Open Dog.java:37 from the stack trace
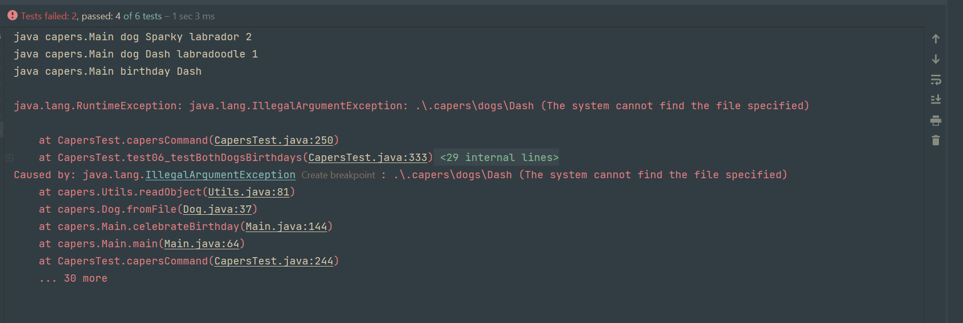This screenshot has height=323, width=963. click(x=217, y=209)
